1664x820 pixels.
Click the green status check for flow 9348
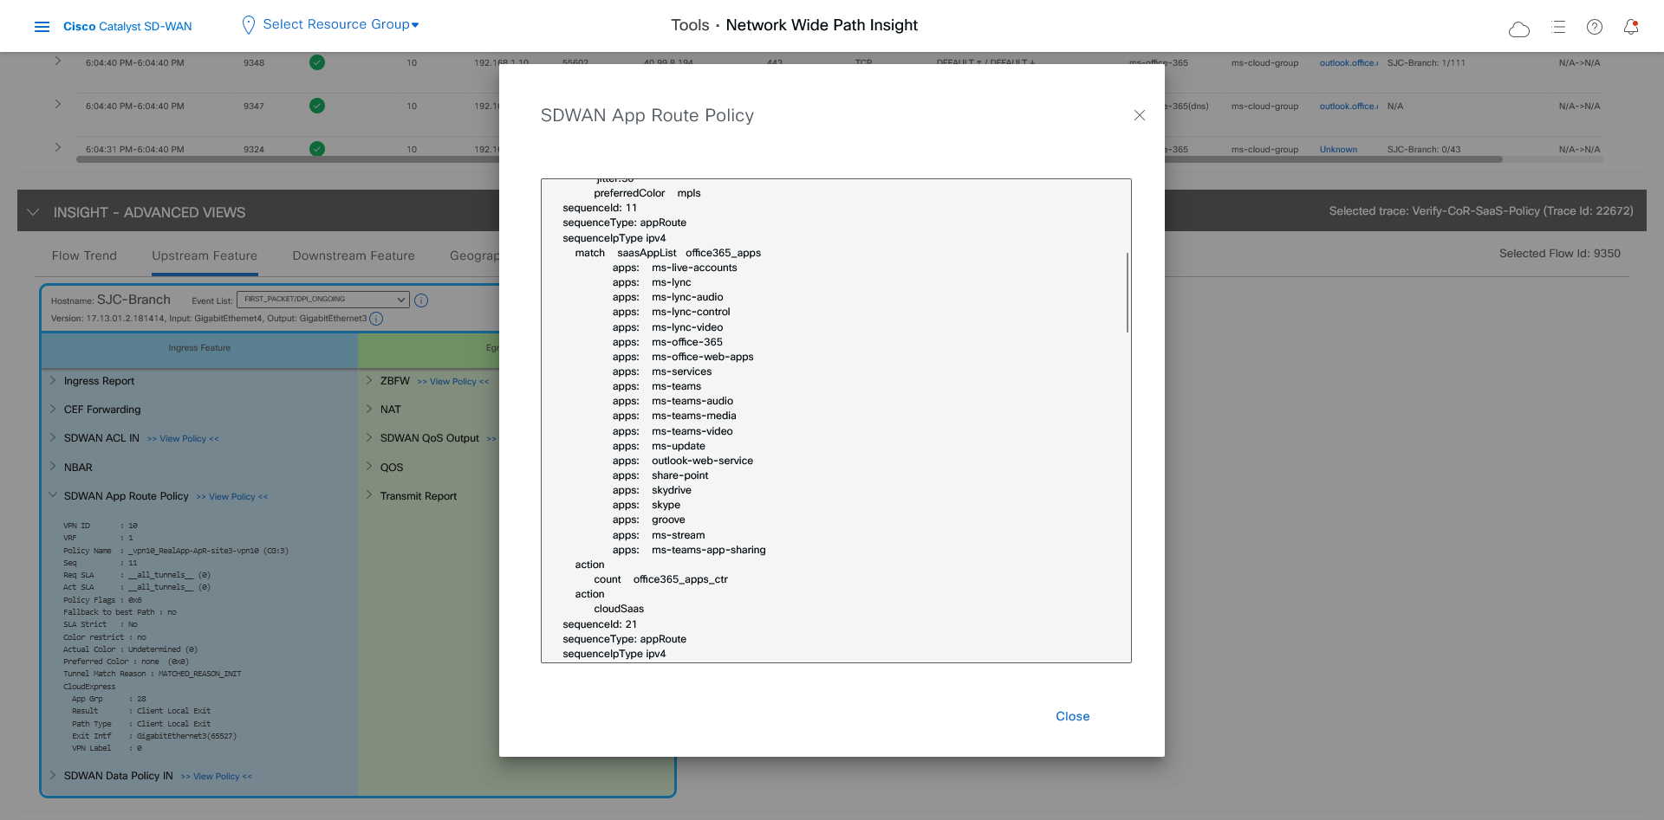317,62
